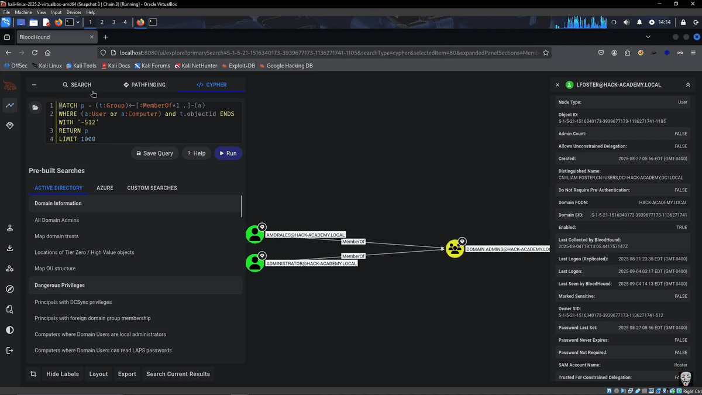
Task: Open Group Management diamond icon in sidebar
Action: pos(9,126)
